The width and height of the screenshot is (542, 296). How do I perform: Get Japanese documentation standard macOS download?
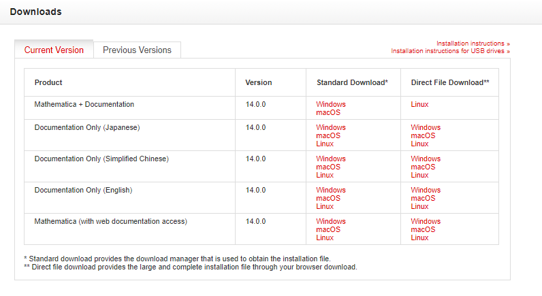click(328, 135)
